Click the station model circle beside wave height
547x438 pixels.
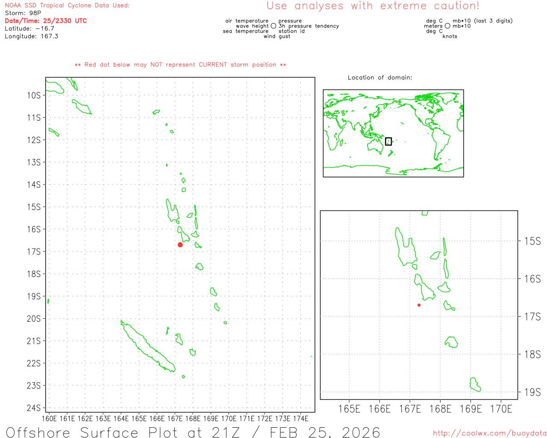click(x=273, y=26)
